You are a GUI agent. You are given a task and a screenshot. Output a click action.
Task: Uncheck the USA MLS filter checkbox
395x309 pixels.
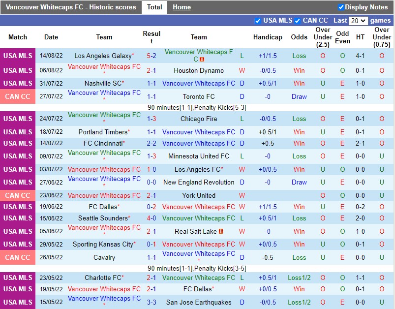pos(258,21)
